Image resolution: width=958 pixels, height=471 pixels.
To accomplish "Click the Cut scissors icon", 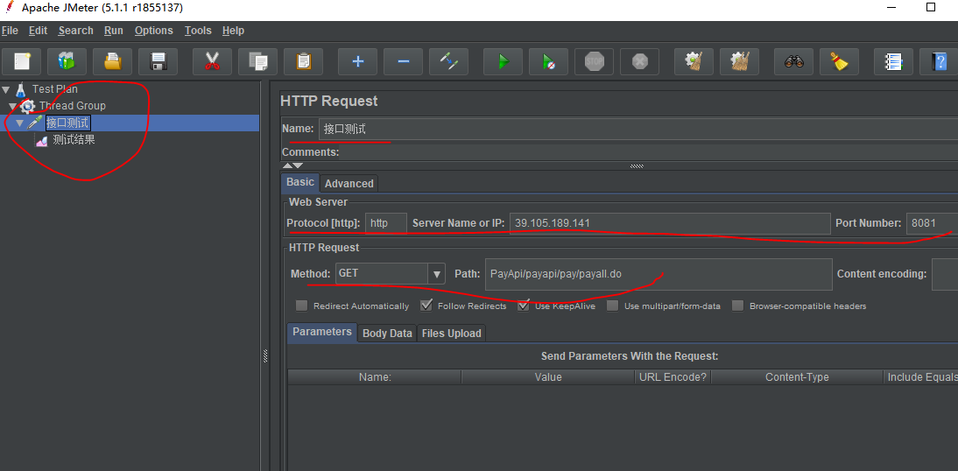I will tap(212, 61).
